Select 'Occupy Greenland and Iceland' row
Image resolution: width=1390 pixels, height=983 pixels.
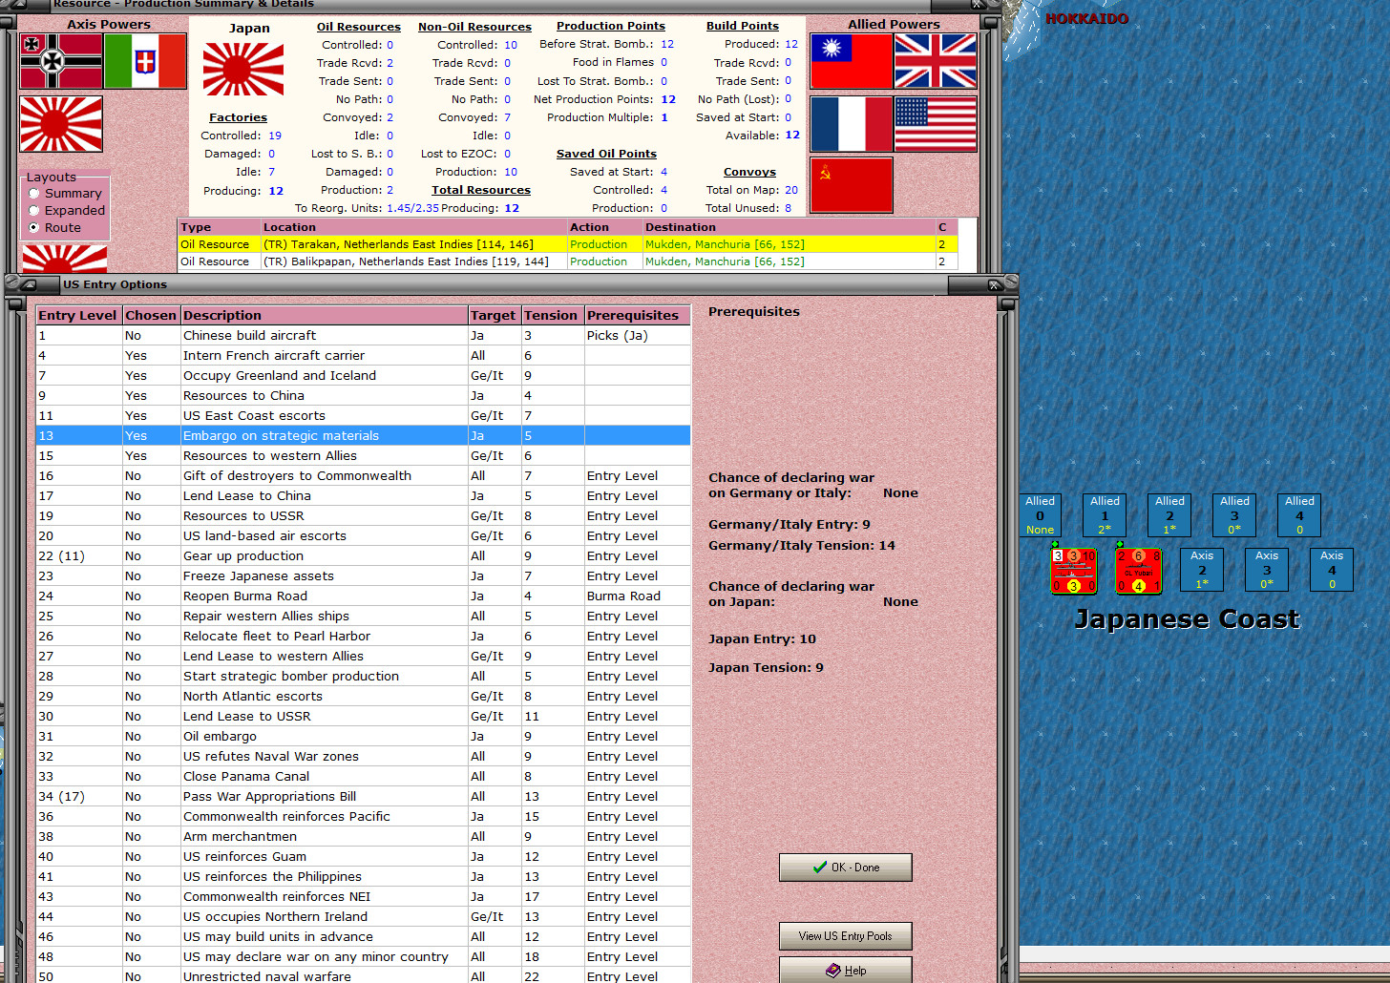363,376
